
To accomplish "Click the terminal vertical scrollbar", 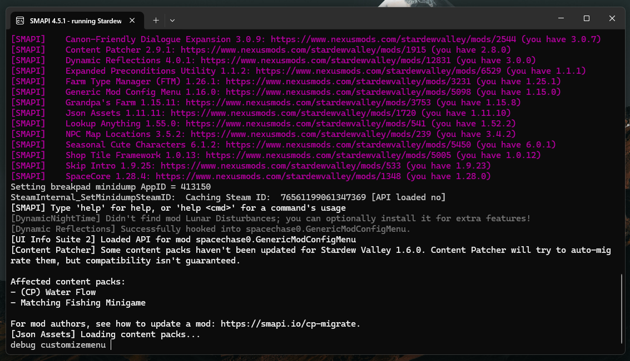I will (621, 308).
